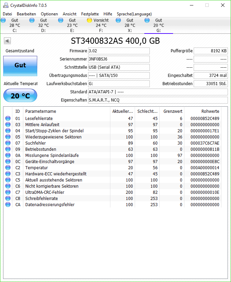Click the Eingeschaltet field 3724 mal
This screenshot has width=231, height=282.
tap(211, 76)
